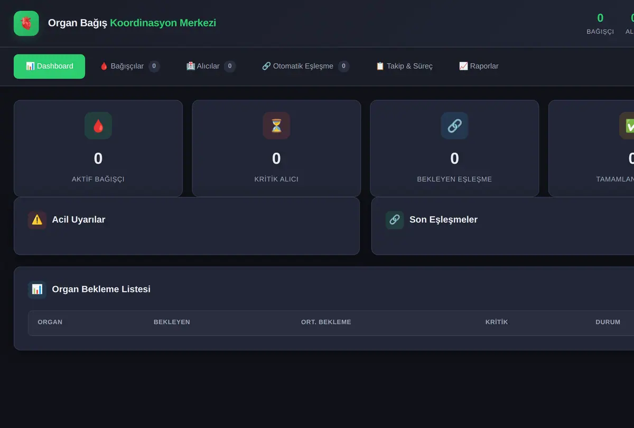
Task: Open the Dashboard tab
Action: click(x=49, y=66)
